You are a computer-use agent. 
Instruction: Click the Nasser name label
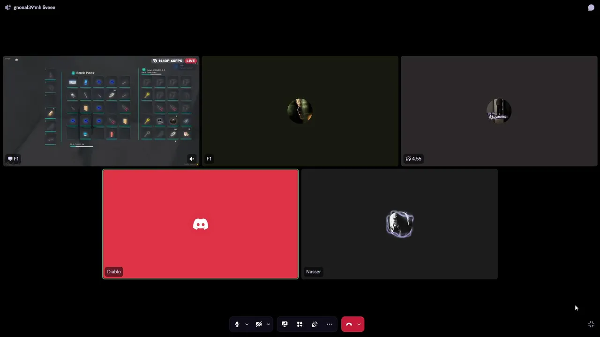click(x=314, y=272)
